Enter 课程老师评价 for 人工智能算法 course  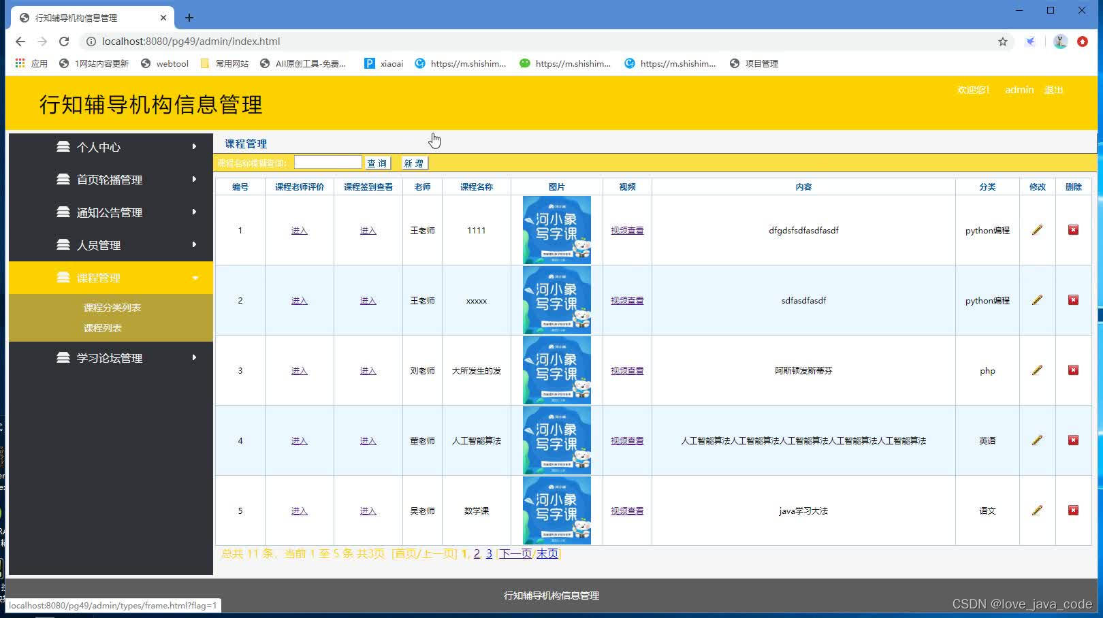tap(300, 441)
